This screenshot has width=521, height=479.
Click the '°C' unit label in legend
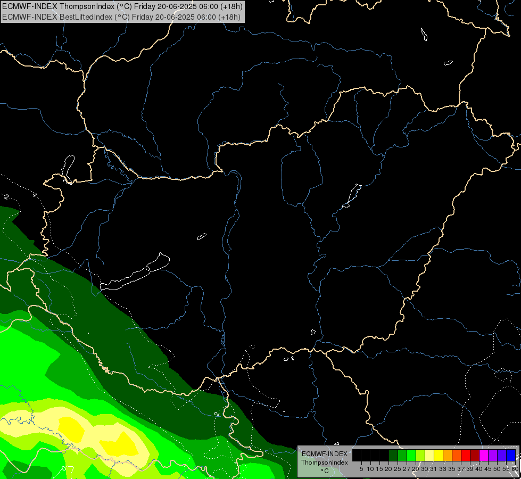[325, 470]
